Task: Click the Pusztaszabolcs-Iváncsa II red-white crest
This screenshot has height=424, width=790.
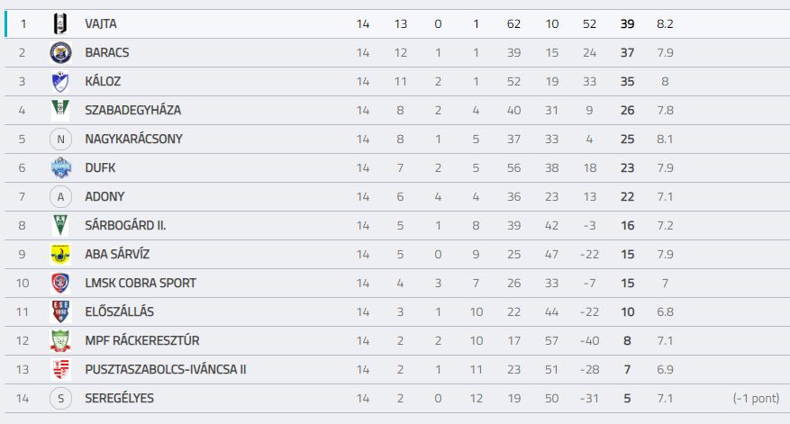Action: pyautogui.click(x=60, y=369)
